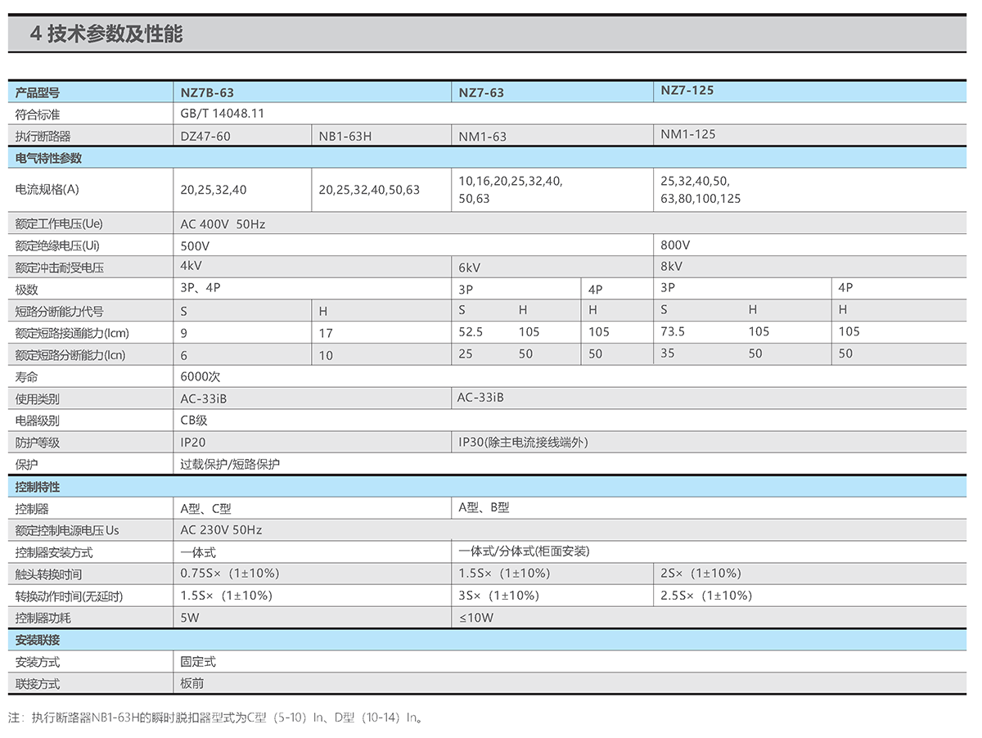Click the "DZ47-60" breaker cell
Image resolution: width=982 pixels, height=738 pixels.
(x=205, y=136)
